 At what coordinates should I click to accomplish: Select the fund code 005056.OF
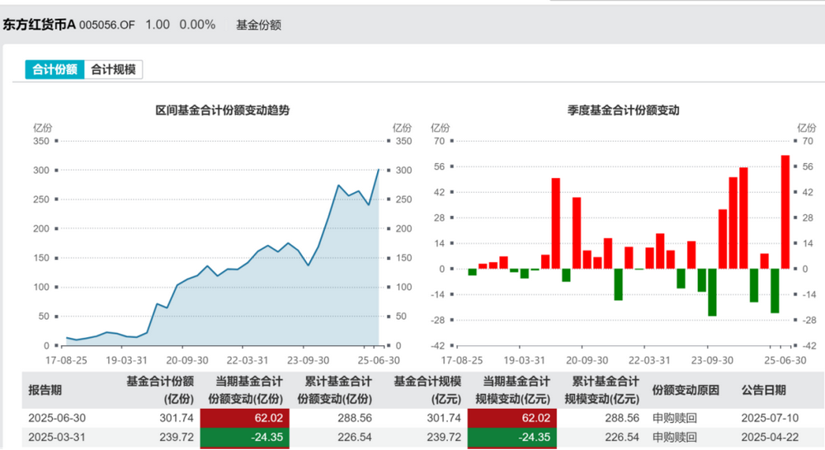coord(106,25)
